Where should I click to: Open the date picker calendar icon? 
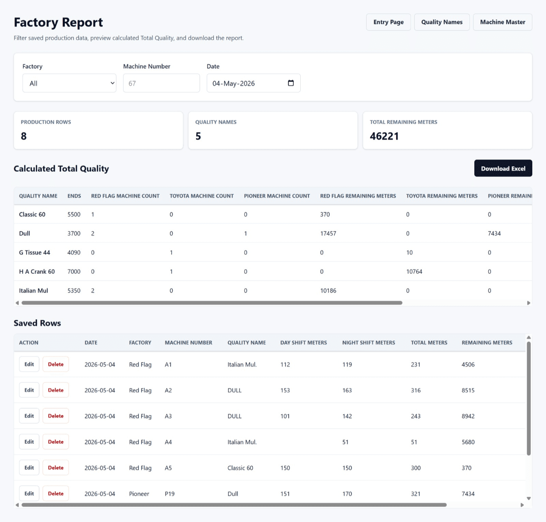pyautogui.click(x=291, y=83)
